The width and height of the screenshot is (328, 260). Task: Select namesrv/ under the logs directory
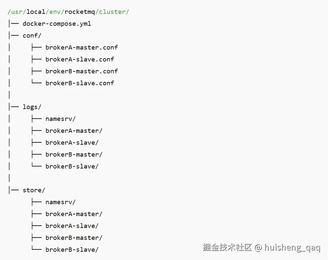point(61,119)
